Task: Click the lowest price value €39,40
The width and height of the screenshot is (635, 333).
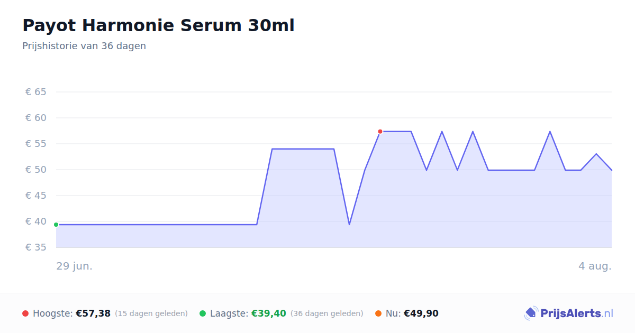Action: (269, 313)
